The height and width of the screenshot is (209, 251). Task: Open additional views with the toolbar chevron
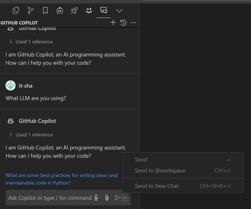pyautogui.click(x=119, y=11)
